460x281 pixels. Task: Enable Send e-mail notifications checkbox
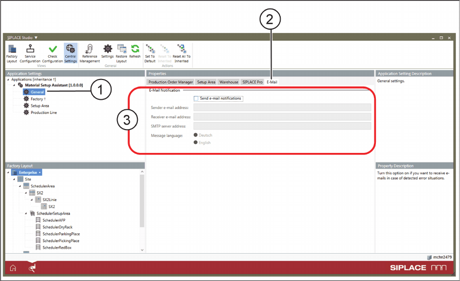pos(196,99)
